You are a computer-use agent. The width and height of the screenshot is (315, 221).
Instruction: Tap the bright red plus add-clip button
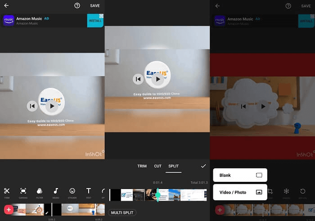point(9,210)
